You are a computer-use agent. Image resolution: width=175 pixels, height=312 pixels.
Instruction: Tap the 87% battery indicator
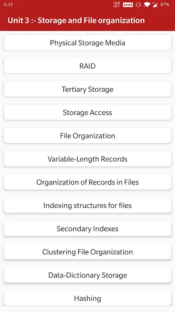pyautogui.click(x=165, y=5)
